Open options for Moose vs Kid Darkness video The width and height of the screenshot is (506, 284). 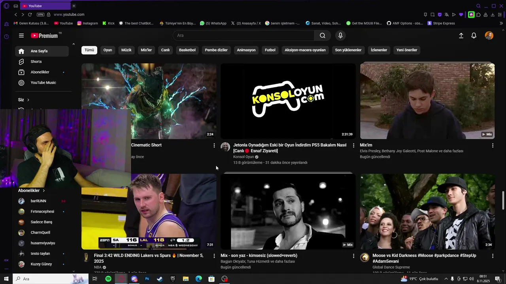pos(493,256)
